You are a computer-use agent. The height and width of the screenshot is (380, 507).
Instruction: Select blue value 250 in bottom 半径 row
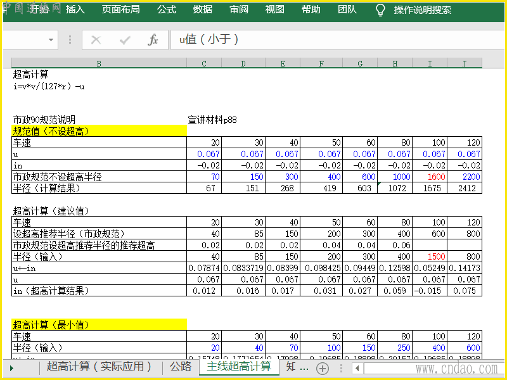pos(395,348)
